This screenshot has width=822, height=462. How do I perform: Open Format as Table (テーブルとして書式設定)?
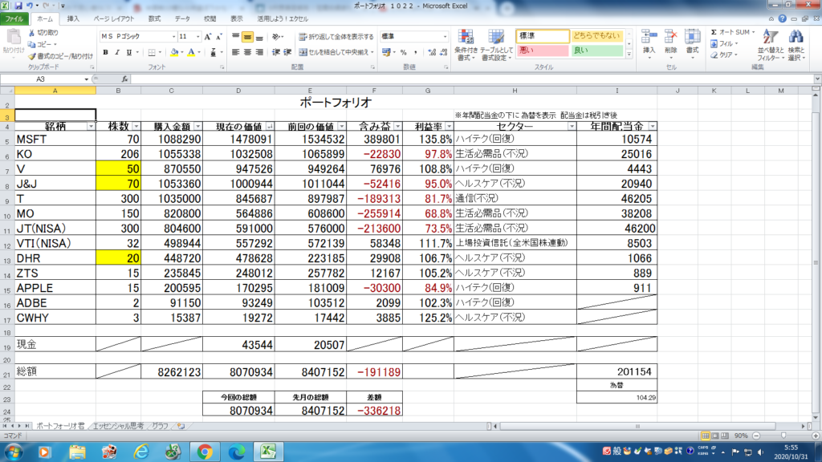point(496,45)
